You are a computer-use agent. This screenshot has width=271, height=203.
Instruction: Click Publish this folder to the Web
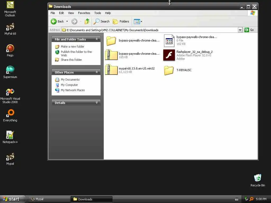click(x=76, y=53)
